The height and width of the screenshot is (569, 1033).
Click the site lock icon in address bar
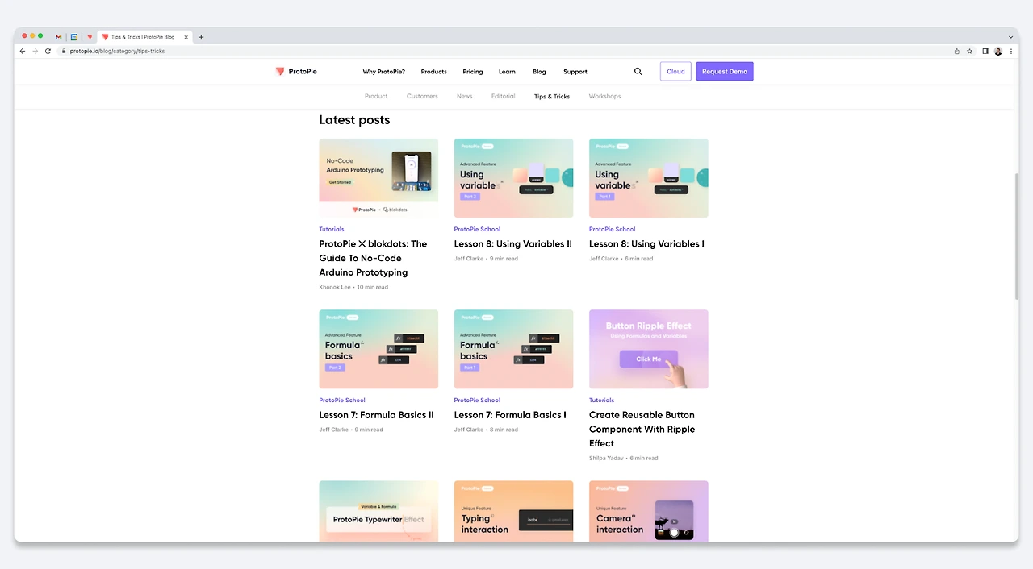pyautogui.click(x=64, y=51)
